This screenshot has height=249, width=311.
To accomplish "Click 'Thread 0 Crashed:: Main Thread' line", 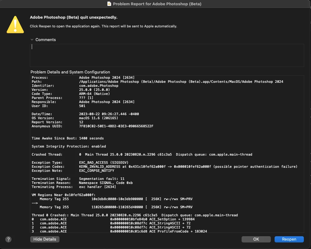I will pos(135,215).
